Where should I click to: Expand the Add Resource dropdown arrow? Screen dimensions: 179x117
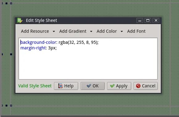tap(54, 31)
